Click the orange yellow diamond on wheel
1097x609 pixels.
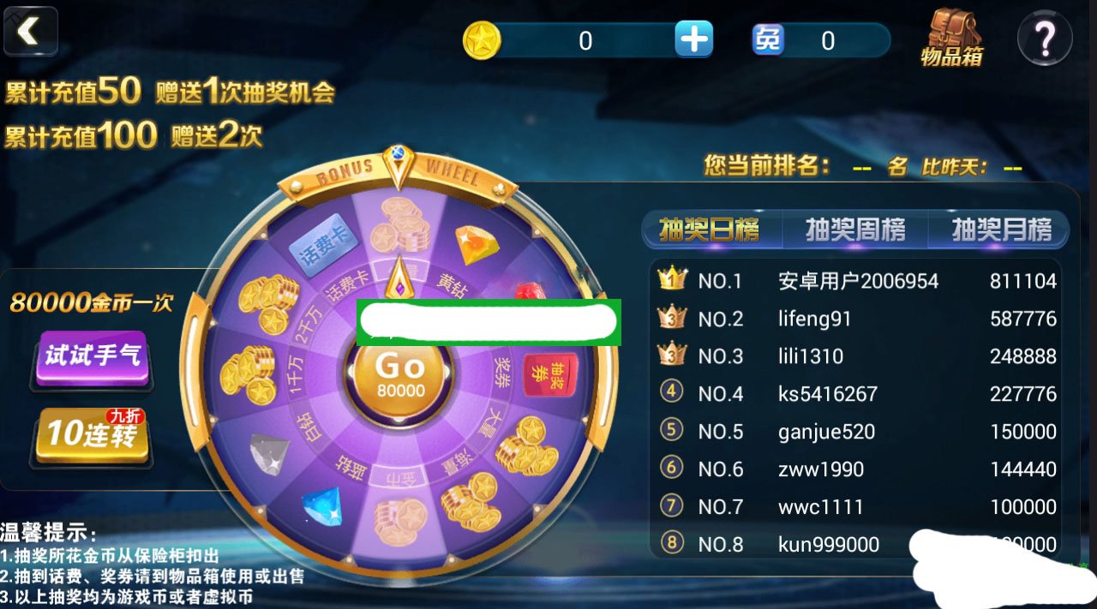point(473,245)
